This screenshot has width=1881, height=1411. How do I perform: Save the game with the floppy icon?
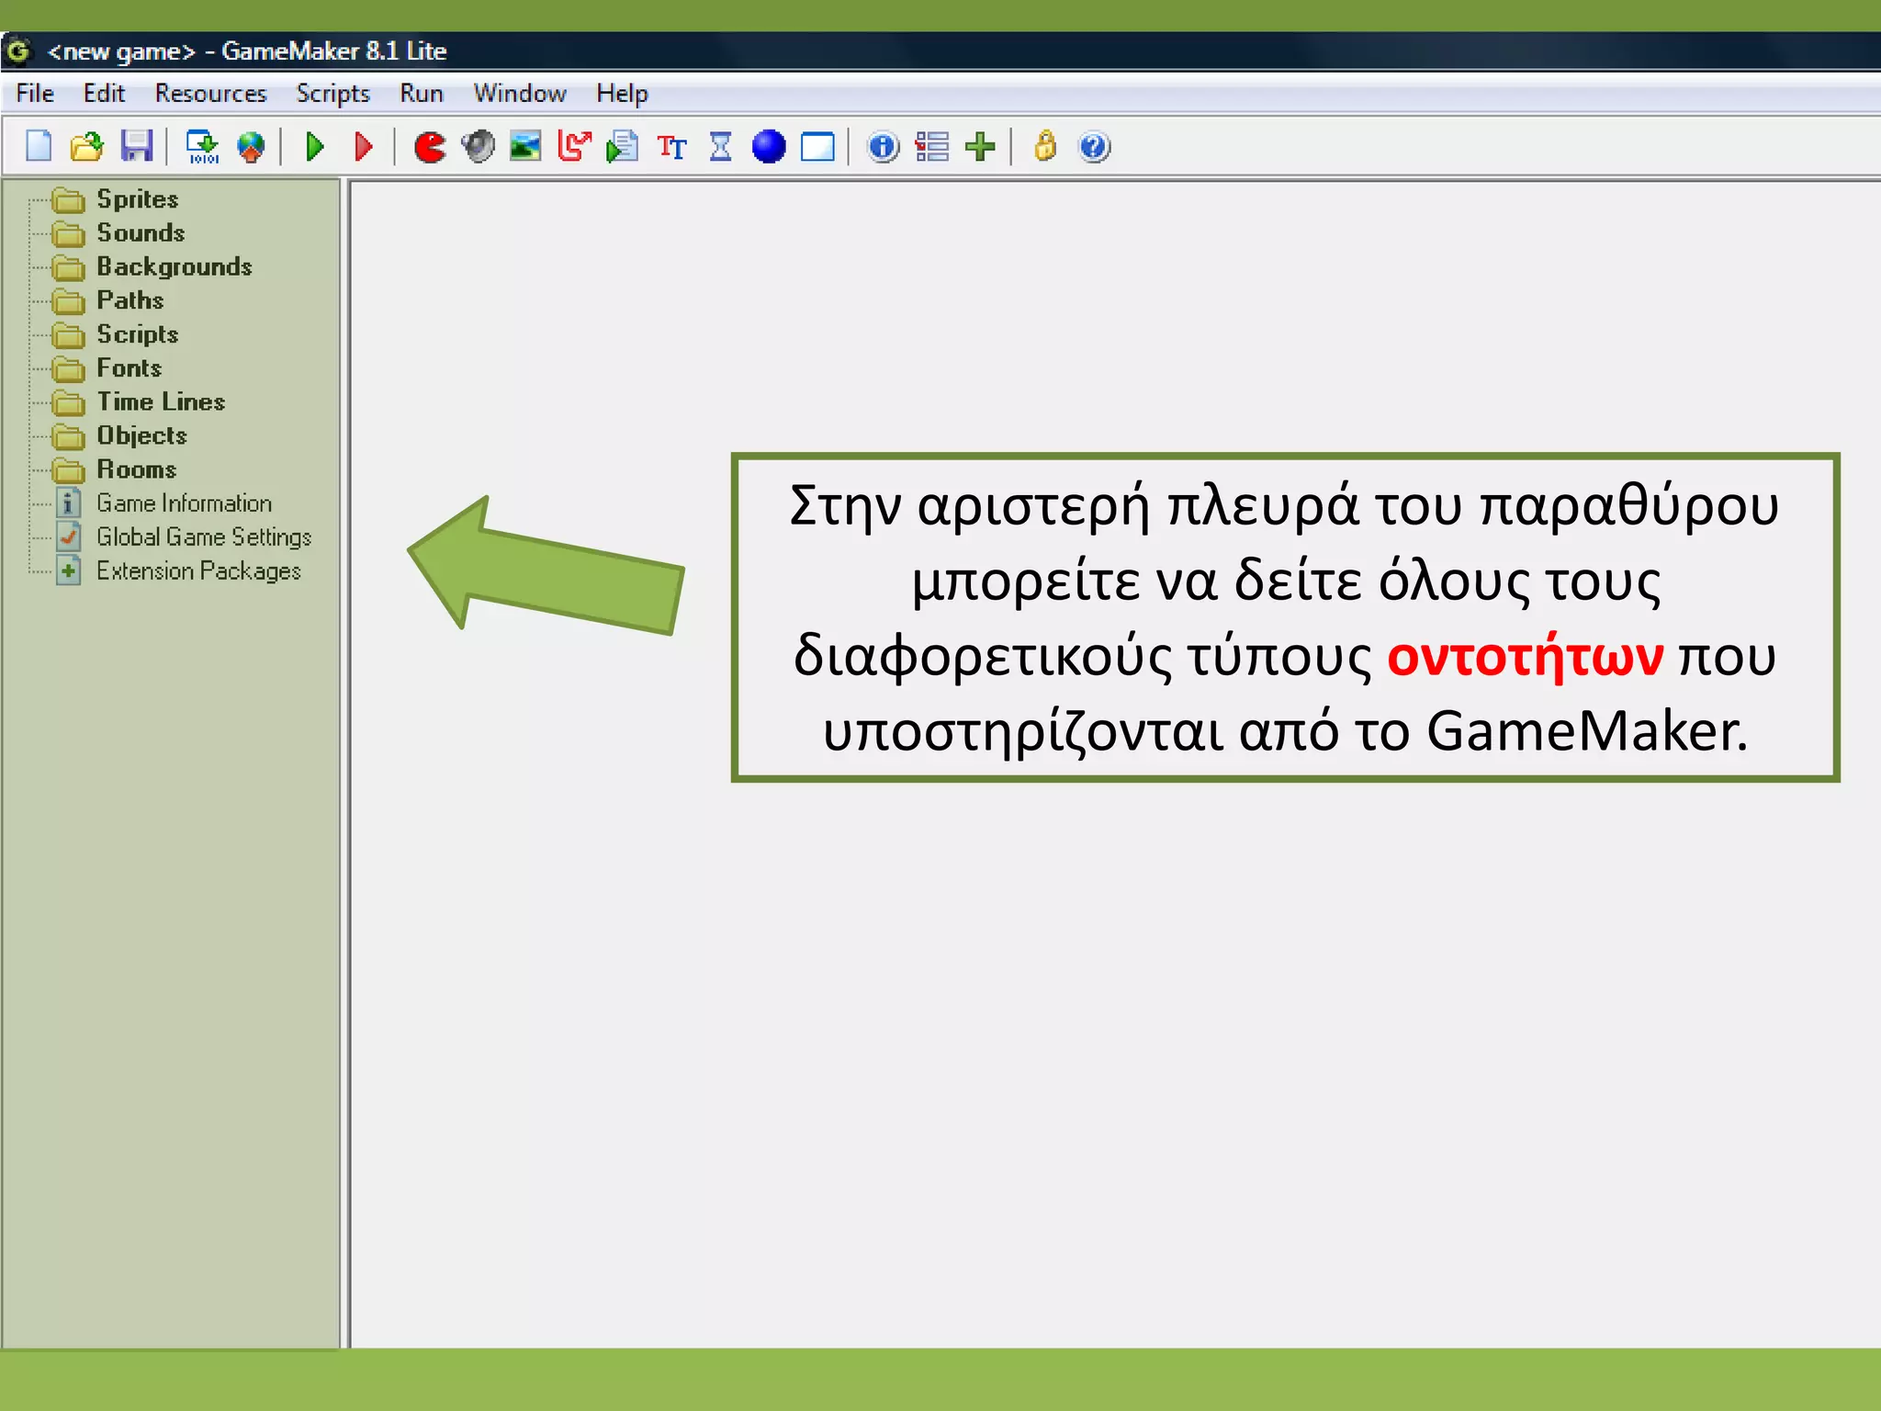137,146
